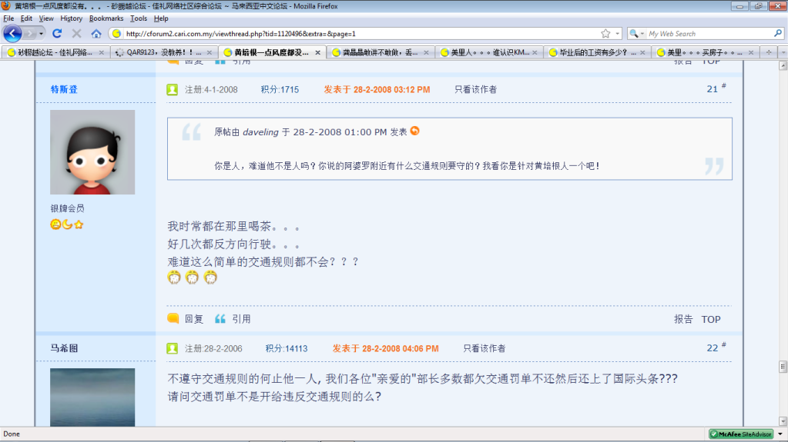This screenshot has width=788, height=442.
Task: Go to Home via the house icon
Action: 96,34
